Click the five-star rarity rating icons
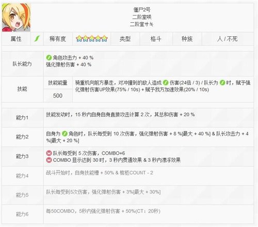The image size is (258, 227). [92, 39]
